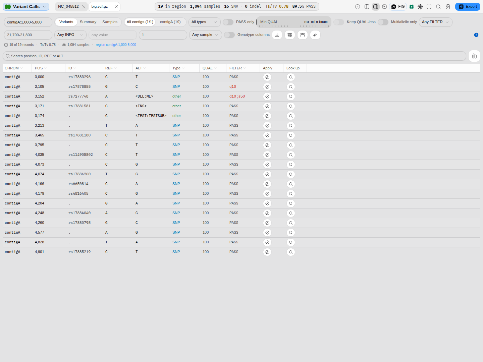Adjust the Min QUAL slider
Screen dimensions: 483x362
294,22
